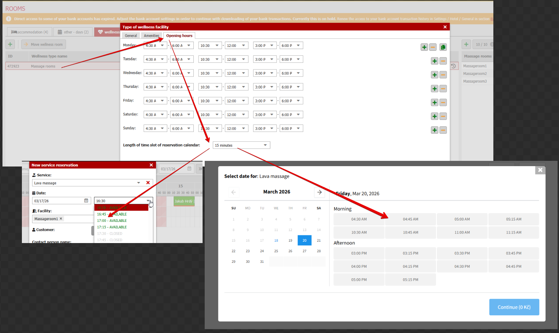Click the history icon in Massage rooms row

click(x=453, y=66)
